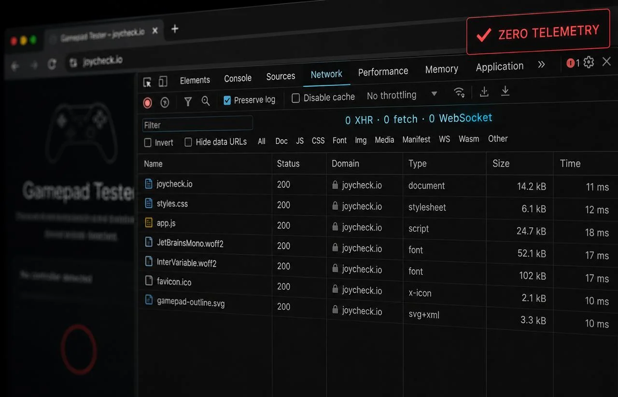Viewport: 618px width, 397px height.
Task: Check the Hide data URLs checkbox
Action: (188, 142)
